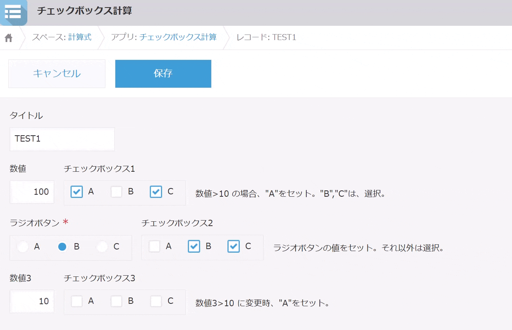The width and height of the screenshot is (512, 330).
Task: Open the チェックボックス計算 app link
Action: [178, 37]
